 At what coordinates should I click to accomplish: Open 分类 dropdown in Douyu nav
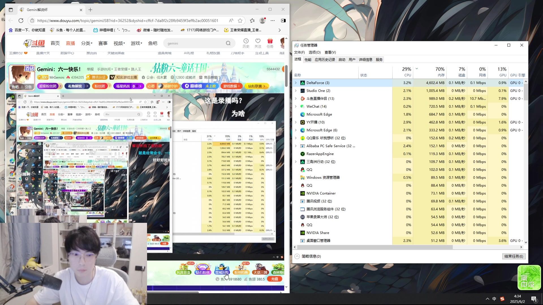(87, 43)
